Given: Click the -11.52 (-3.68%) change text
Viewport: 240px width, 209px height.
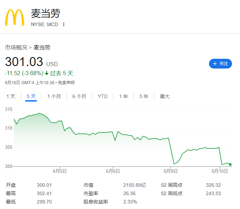Looking at the screenshot, I should click(24, 73).
